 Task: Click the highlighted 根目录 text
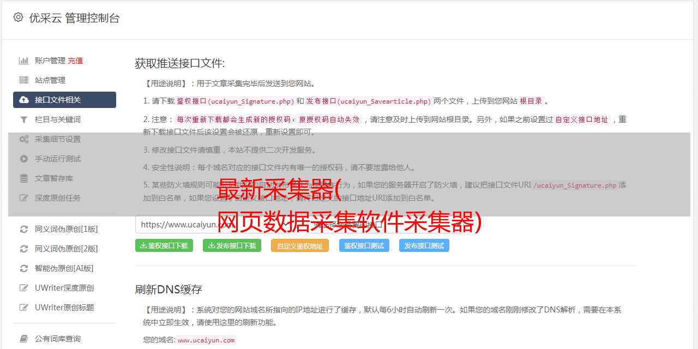pos(531,101)
